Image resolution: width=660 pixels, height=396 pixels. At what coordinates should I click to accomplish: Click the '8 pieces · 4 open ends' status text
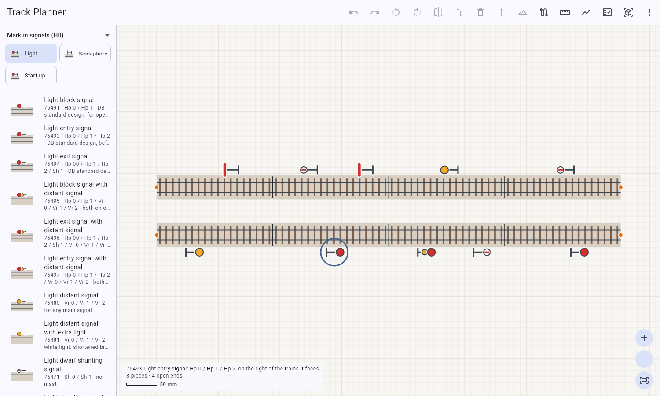point(154,376)
